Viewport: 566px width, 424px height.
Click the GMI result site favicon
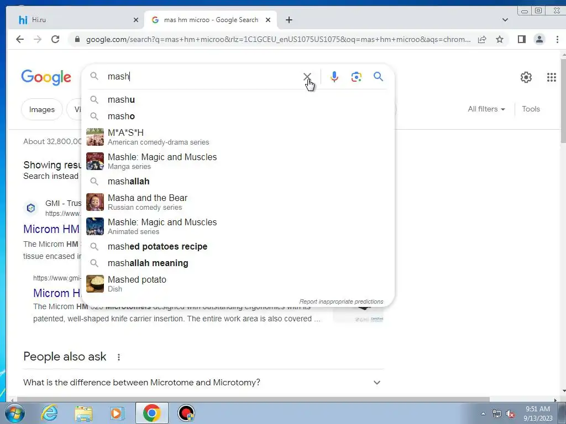click(31, 208)
